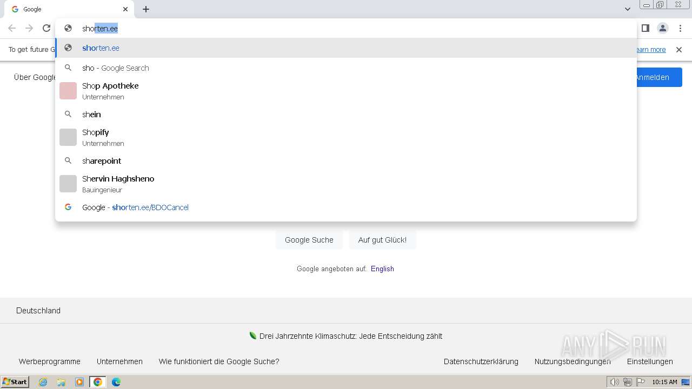Click the Shopify thumbnail image
The image size is (692, 389).
click(x=68, y=137)
